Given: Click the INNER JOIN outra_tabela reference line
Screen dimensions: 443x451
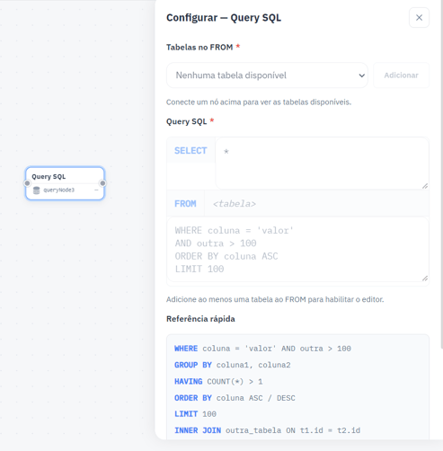Looking at the screenshot, I should point(267,430).
